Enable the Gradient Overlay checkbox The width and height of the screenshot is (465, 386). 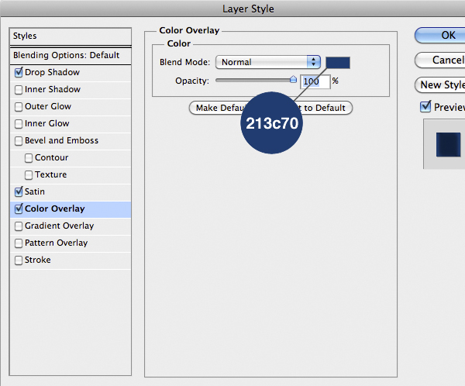[x=19, y=226]
